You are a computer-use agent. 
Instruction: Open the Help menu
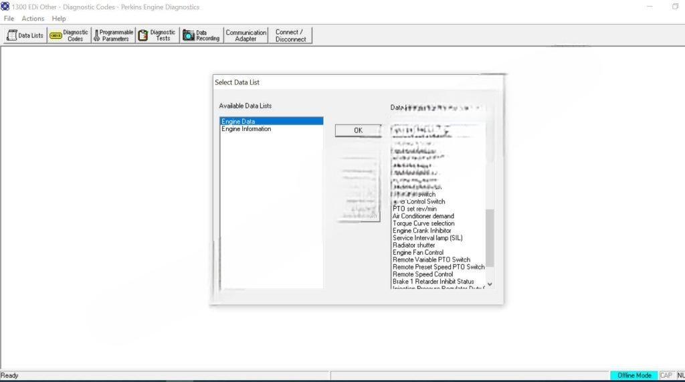(59, 19)
